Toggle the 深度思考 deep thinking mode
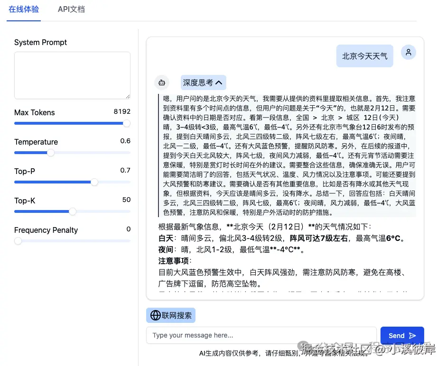 203,82
